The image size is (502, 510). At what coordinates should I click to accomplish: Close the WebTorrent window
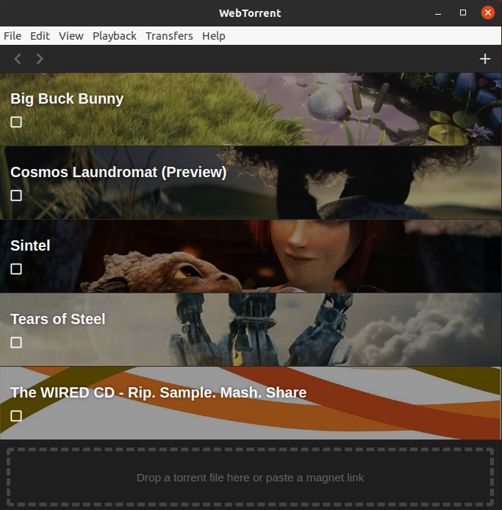pyautogui.click(x=488, y=12)
